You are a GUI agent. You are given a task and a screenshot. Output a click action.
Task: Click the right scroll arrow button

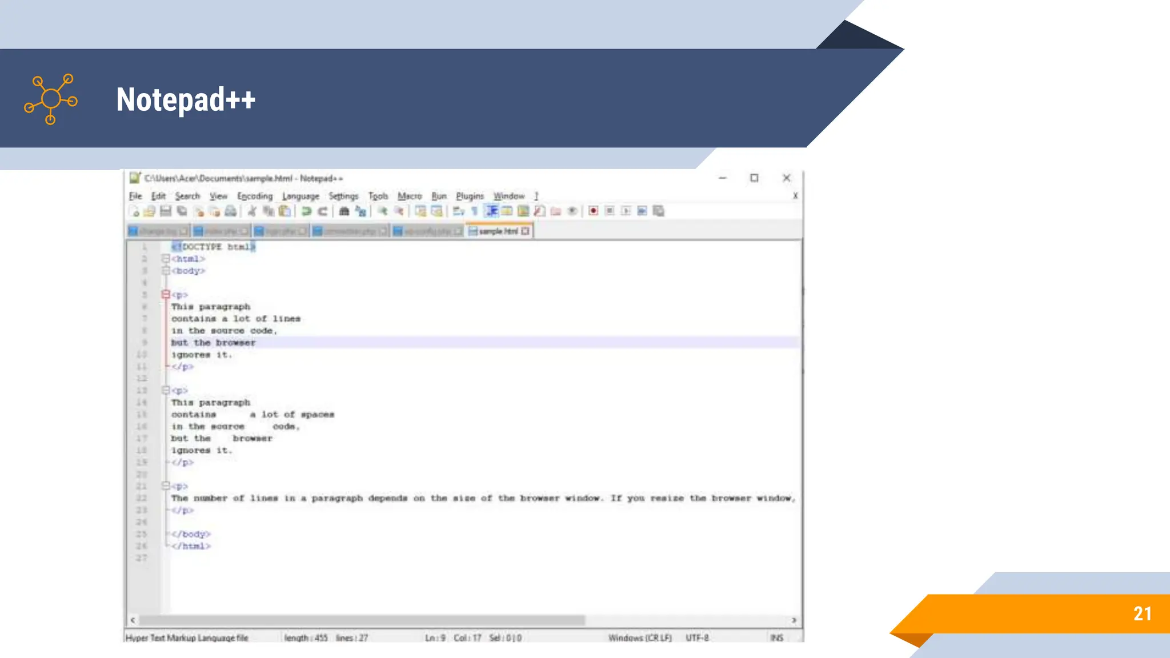click(794, 620)
